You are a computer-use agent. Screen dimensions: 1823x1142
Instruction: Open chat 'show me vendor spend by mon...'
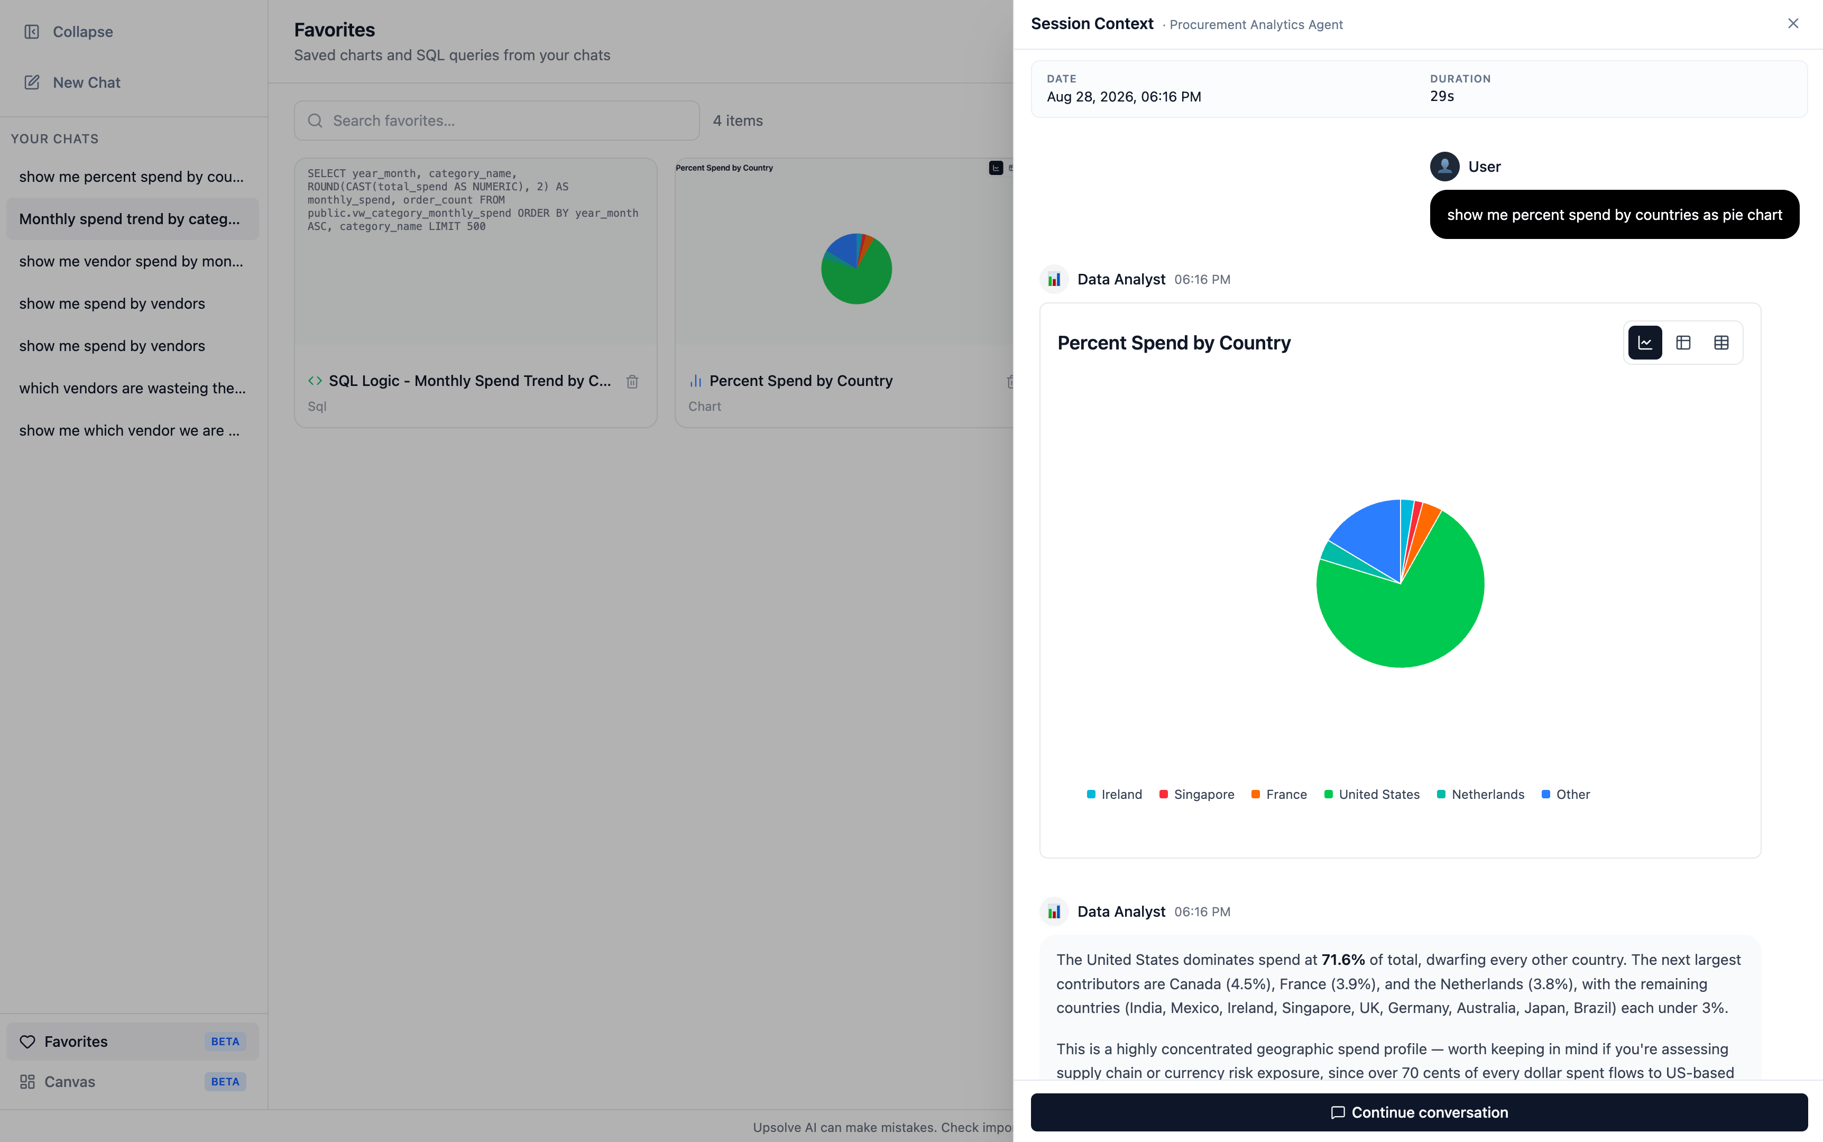132,261
